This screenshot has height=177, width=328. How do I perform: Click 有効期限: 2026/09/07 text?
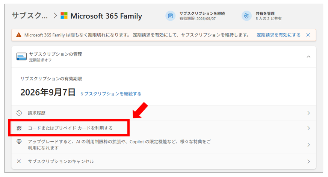198,19
